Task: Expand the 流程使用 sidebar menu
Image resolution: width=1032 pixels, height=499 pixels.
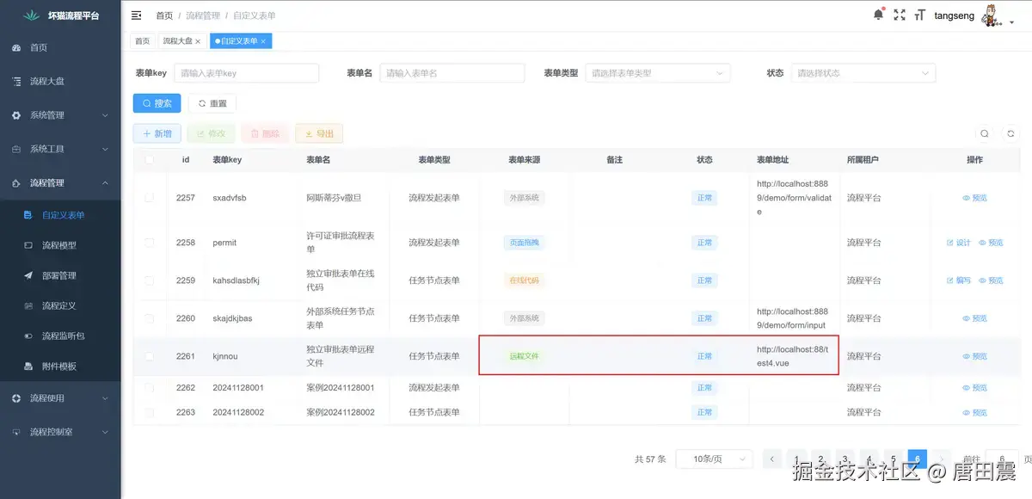Action: coord(60,398)
